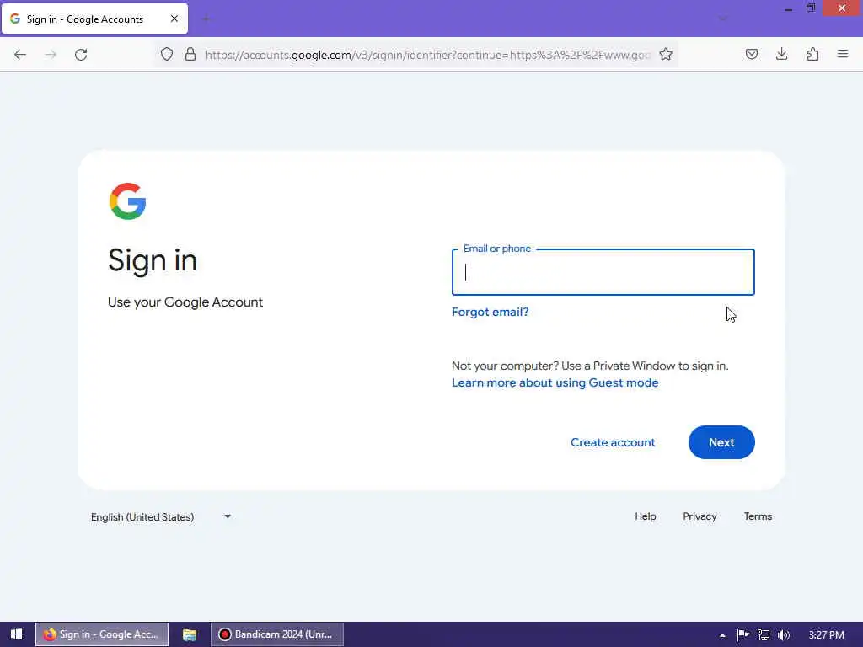Screen dimensions: 863x647
Task: Open the volume speaker tray icon
Action: [784, 635]
